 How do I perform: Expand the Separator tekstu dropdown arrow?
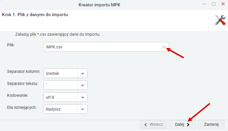83,85
